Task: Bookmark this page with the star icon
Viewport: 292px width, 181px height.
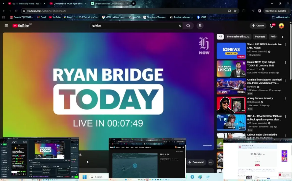Action: point(235,11)
